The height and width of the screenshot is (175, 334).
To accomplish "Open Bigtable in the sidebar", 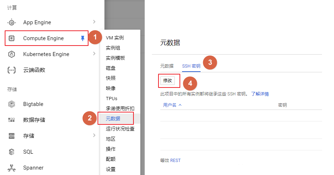I will (x=33, y=104).
